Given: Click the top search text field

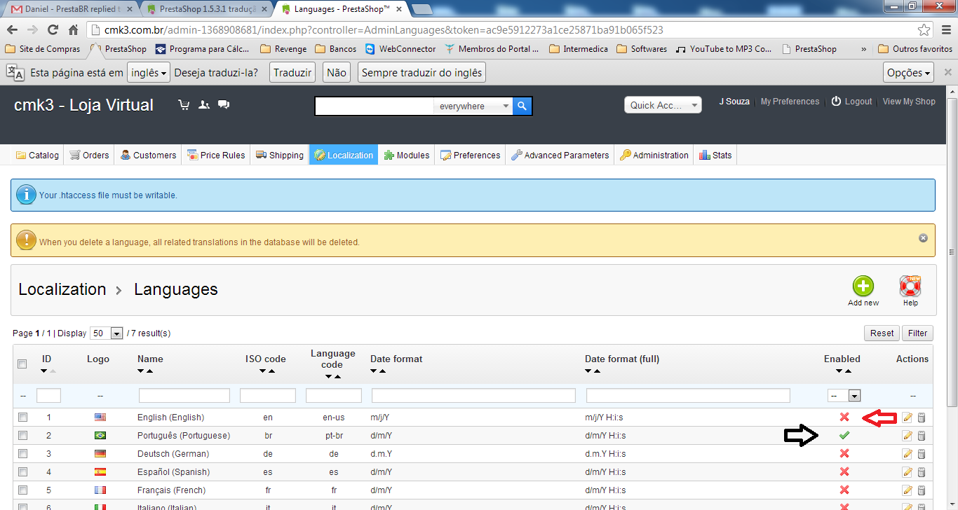Looking at the screenshot, I should tap(375, 106).
